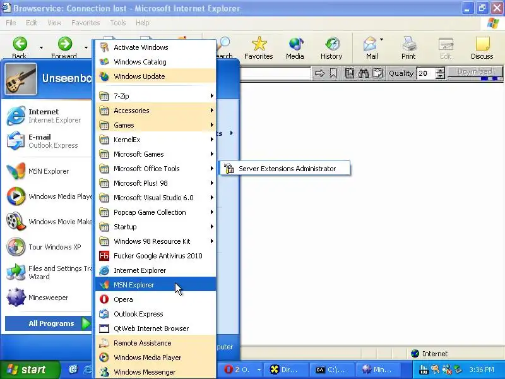Click the Favorites star toolbar icon

click(x=259, y=44)
